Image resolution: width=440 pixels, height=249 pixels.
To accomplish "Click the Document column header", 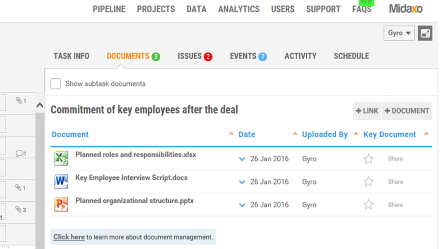I will (70, 135).
